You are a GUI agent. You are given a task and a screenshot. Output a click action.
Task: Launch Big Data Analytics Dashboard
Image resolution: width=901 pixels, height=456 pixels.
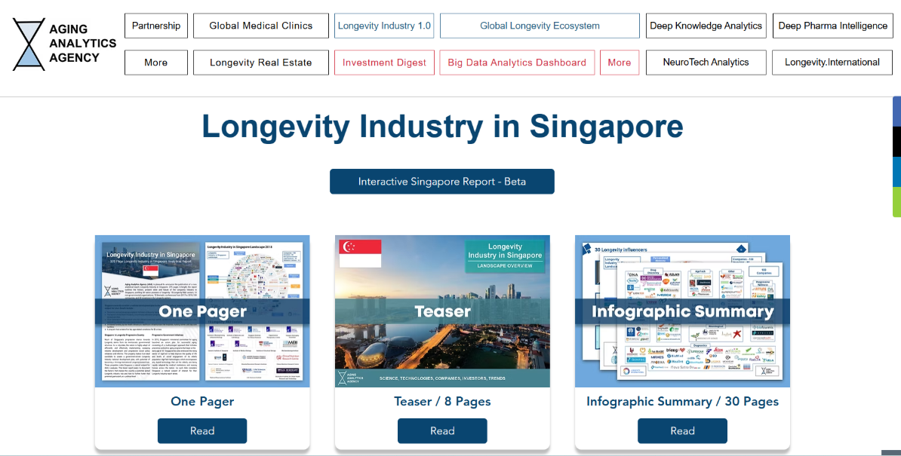click(517, 63)
